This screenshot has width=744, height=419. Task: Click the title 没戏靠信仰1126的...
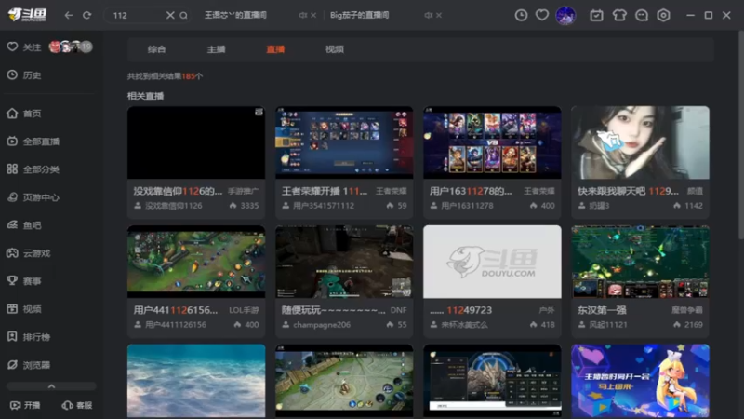[x=178, y=191]
